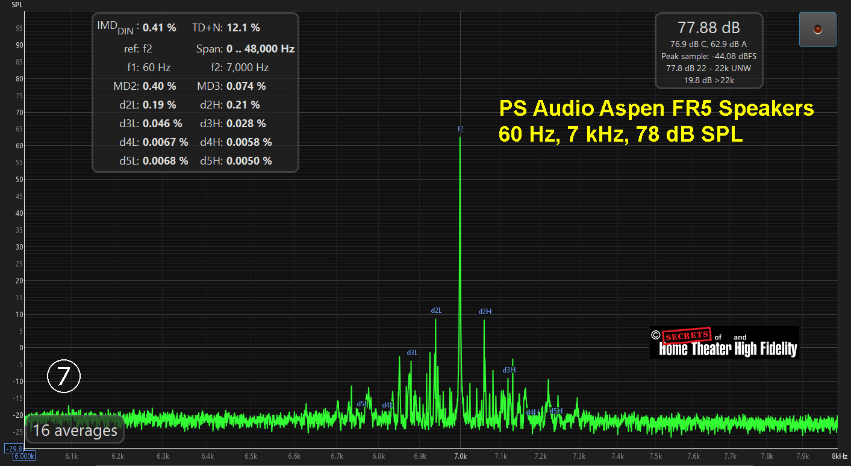Viewport: 851px width, 466px height.
Task: Click the d5L value 0.0068 %
Action: point(166,161)
